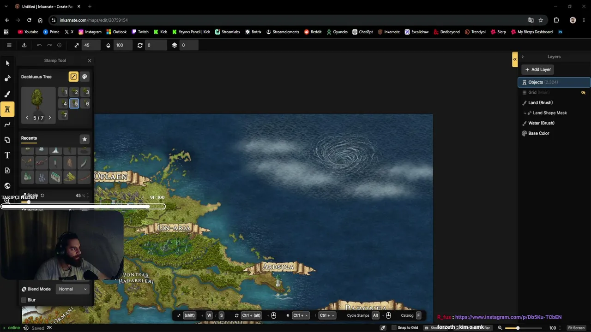591x332 pixels.
Task: Pick the Mask tool in sidebar
Action: pos(7,78)
